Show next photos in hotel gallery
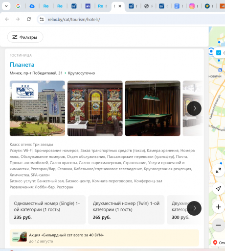The image size is (225, 251). pyautogui.click(x=194, y=108)
